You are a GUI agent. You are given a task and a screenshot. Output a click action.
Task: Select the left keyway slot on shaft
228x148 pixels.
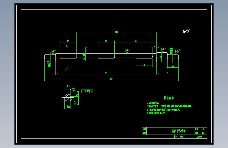pos(68,57)
